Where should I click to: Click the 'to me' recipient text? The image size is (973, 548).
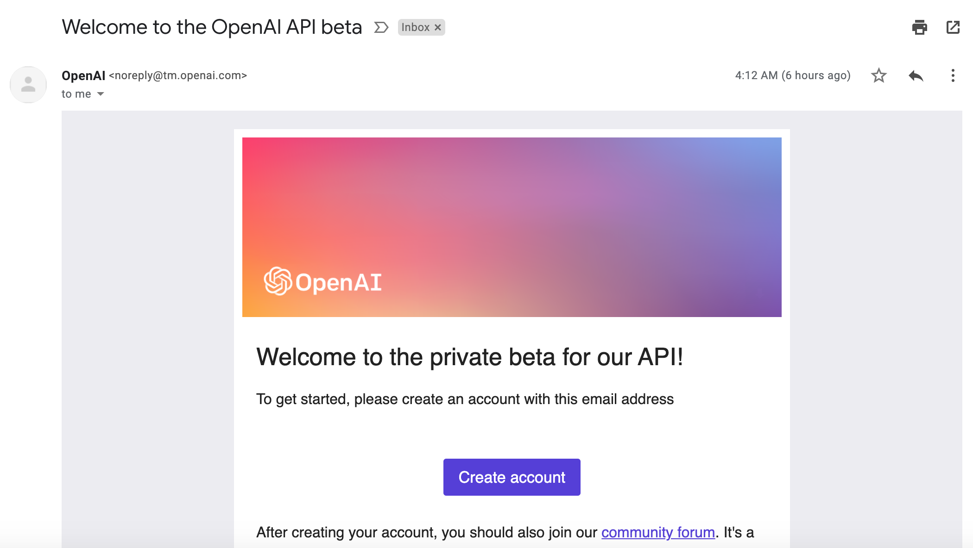point(76,94)
